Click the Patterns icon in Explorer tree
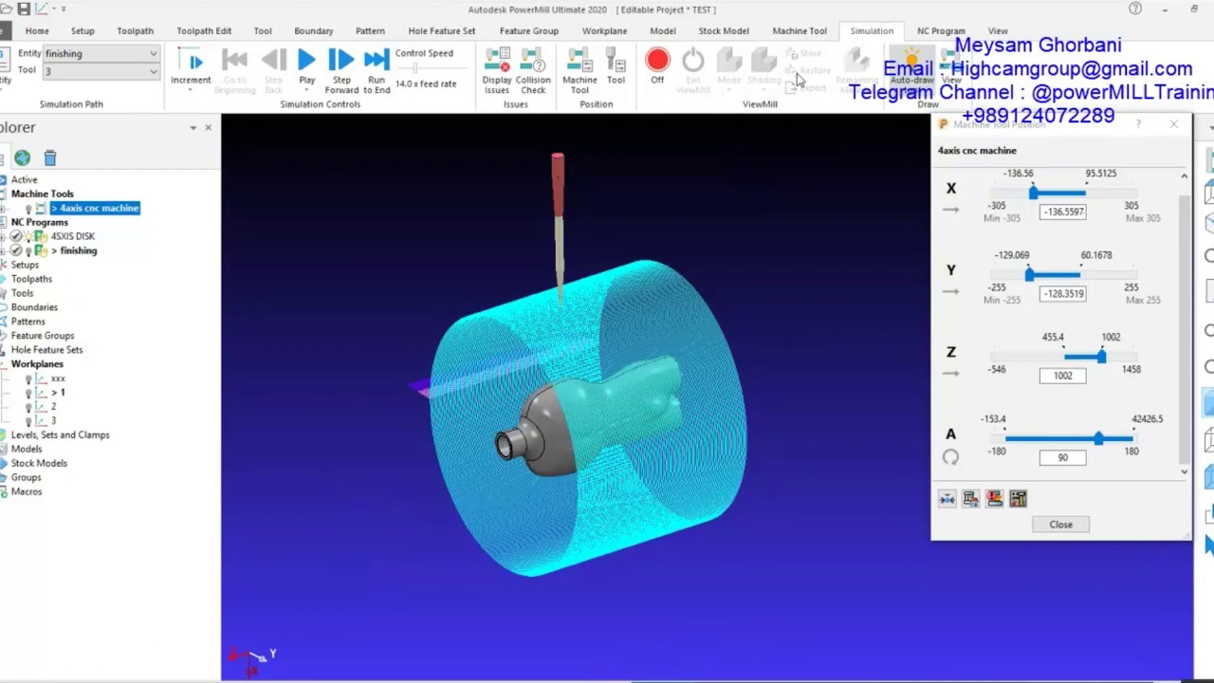Image resolution: width=1214 pixels, height=683 pixels. 4,322
